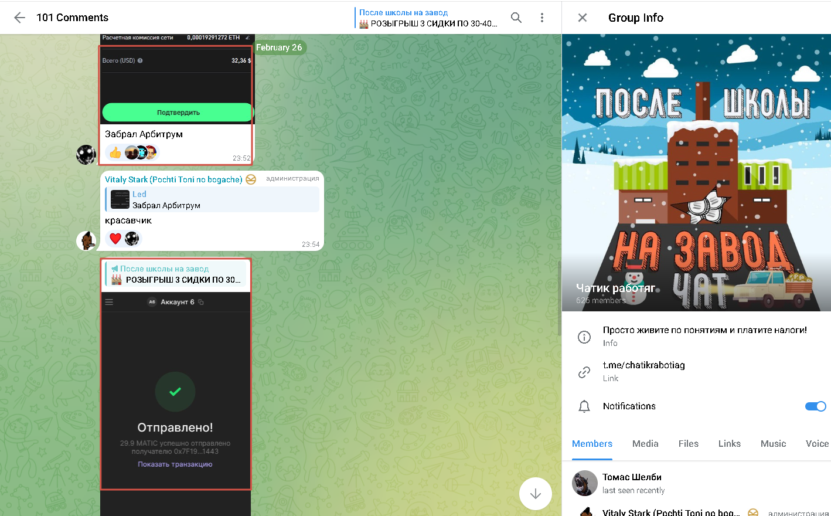Image resolution: width=831 pixels, height=516 pixels.
Task: Open the group cover photo 'После школы на завод'
Action: pos(696,172)
